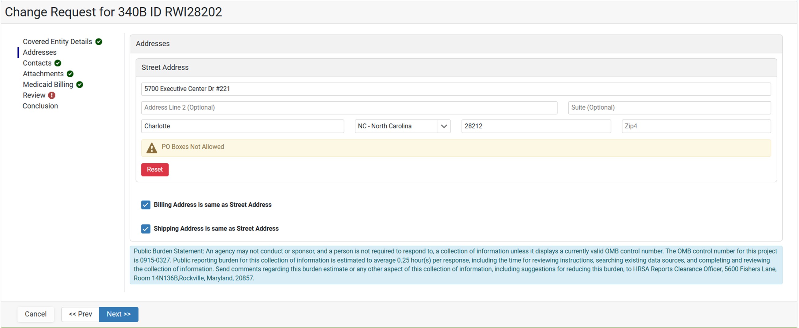Click the Zip4 input field

[x=696, y=126]
